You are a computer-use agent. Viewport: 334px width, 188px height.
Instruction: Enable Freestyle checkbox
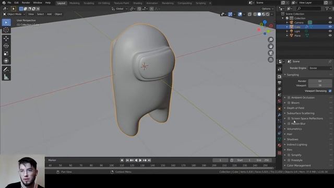click(289, 160)
